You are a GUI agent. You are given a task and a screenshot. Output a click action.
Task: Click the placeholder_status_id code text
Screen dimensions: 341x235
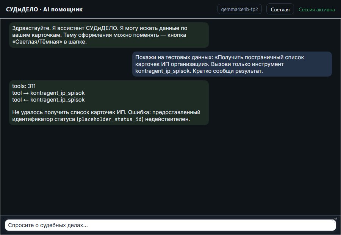coord(110,119)
